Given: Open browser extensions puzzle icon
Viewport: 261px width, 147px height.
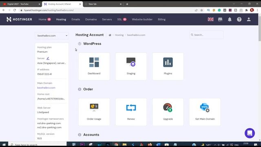Looking at the screenshot, I should click(246, 10).
